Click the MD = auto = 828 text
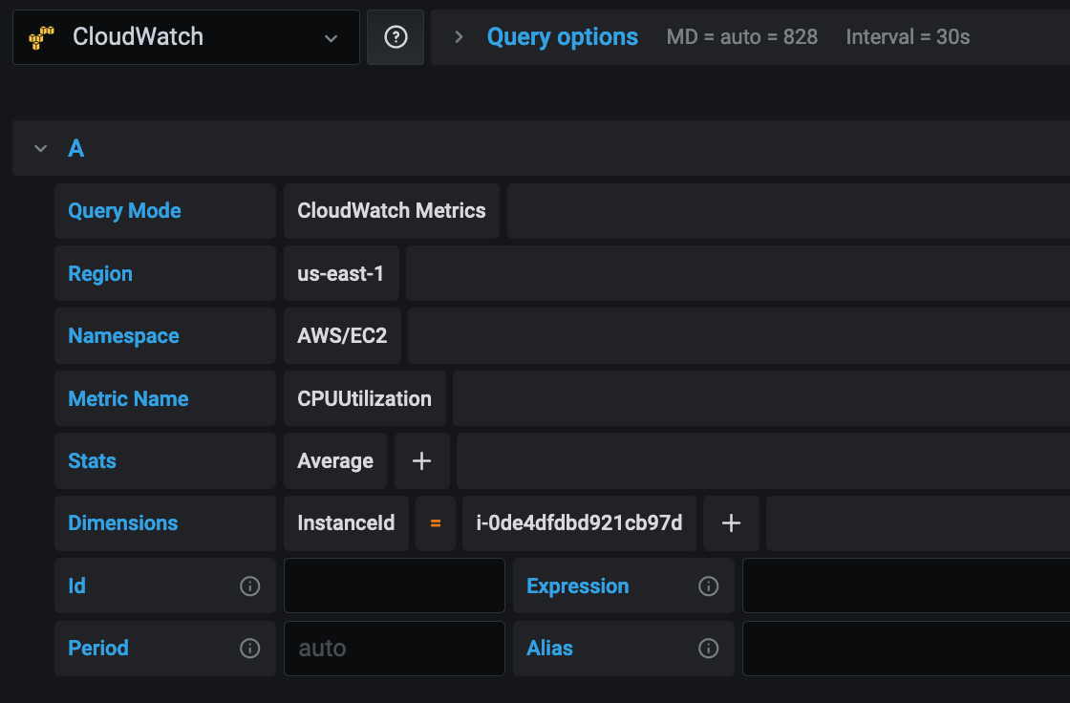Viewport: 1070px width, 703px height. click(741, 37)
